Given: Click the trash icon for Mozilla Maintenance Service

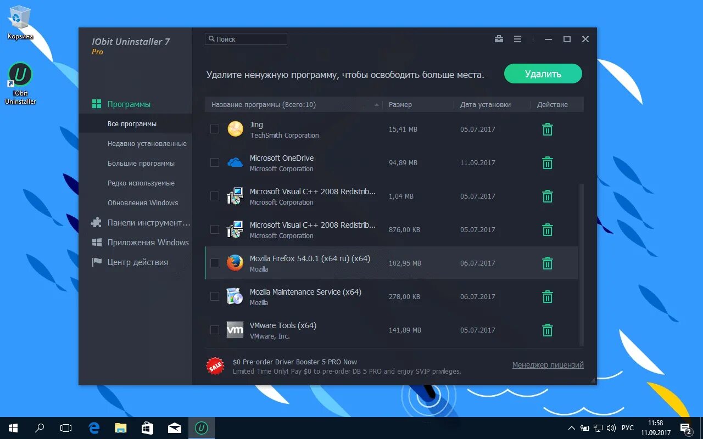Looking at the screenshot, I should click(548, 297).
